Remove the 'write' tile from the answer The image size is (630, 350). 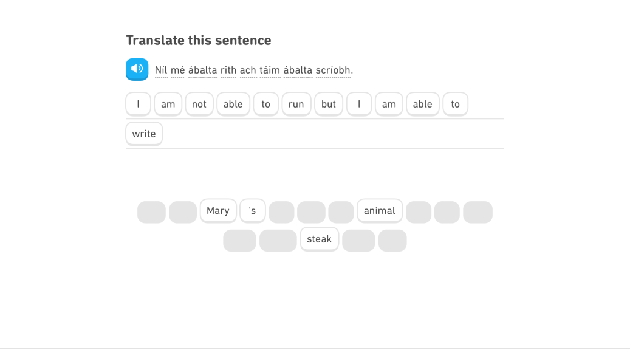click(x=144, y=134)
